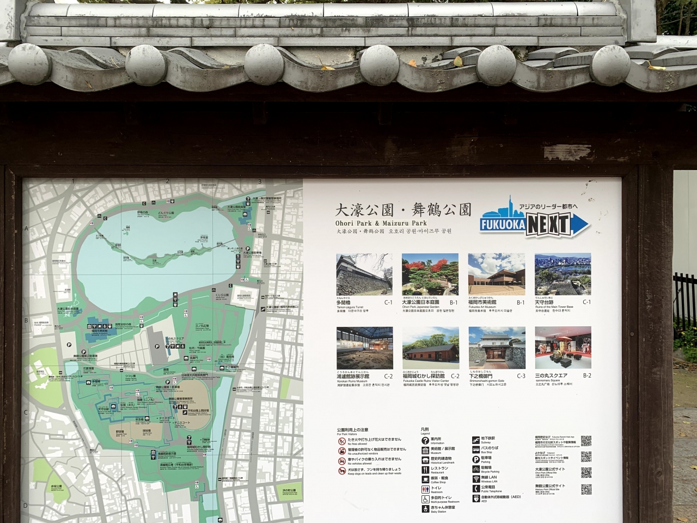Select the Shimonohashi-gomon Gate photo
This screenshot has height=523, width=697.
click(x=497, y=348)
